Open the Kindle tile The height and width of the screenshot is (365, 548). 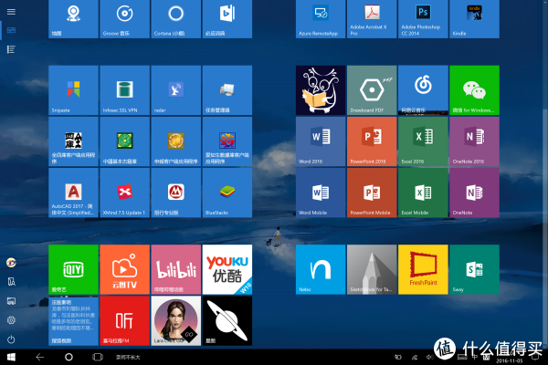pyautogui.click(x=474, y=19)
